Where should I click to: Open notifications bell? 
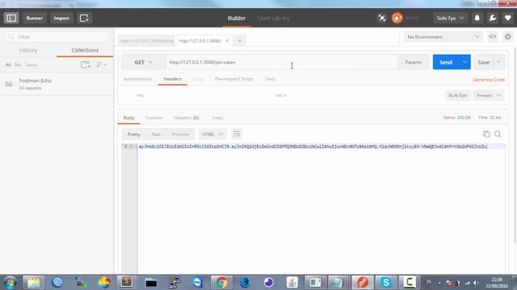pos(477,18)
